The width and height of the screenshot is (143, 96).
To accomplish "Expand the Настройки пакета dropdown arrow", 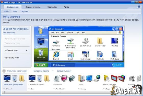I will (x=53, y=71).
